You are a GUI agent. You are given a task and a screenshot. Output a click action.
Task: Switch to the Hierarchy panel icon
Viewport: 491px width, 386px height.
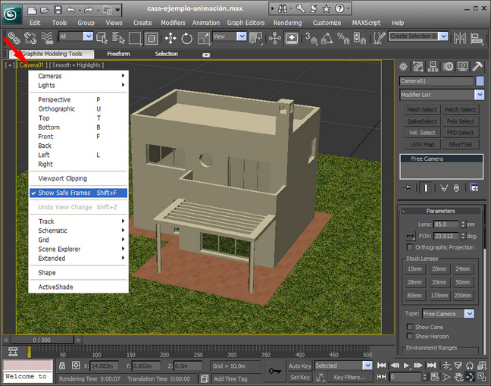(433, 67)
